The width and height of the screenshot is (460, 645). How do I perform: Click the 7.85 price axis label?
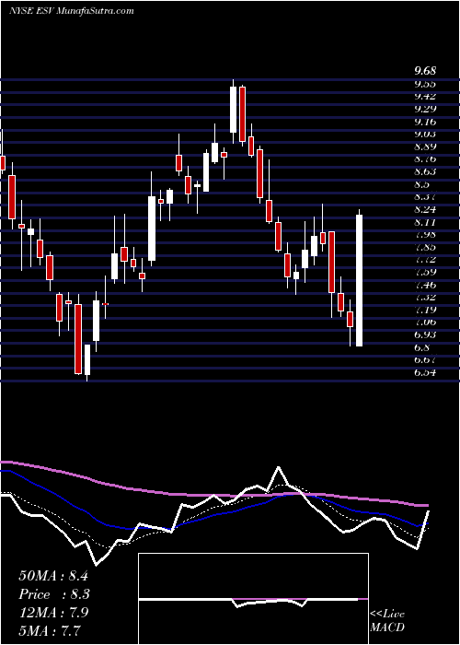pyautogui.click(x=425, y=247)
